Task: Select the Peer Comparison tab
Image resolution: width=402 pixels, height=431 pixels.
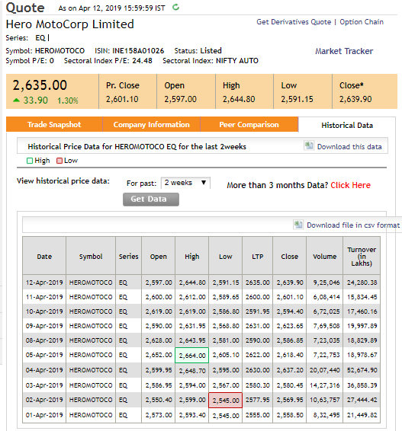Action: (249, 125)
